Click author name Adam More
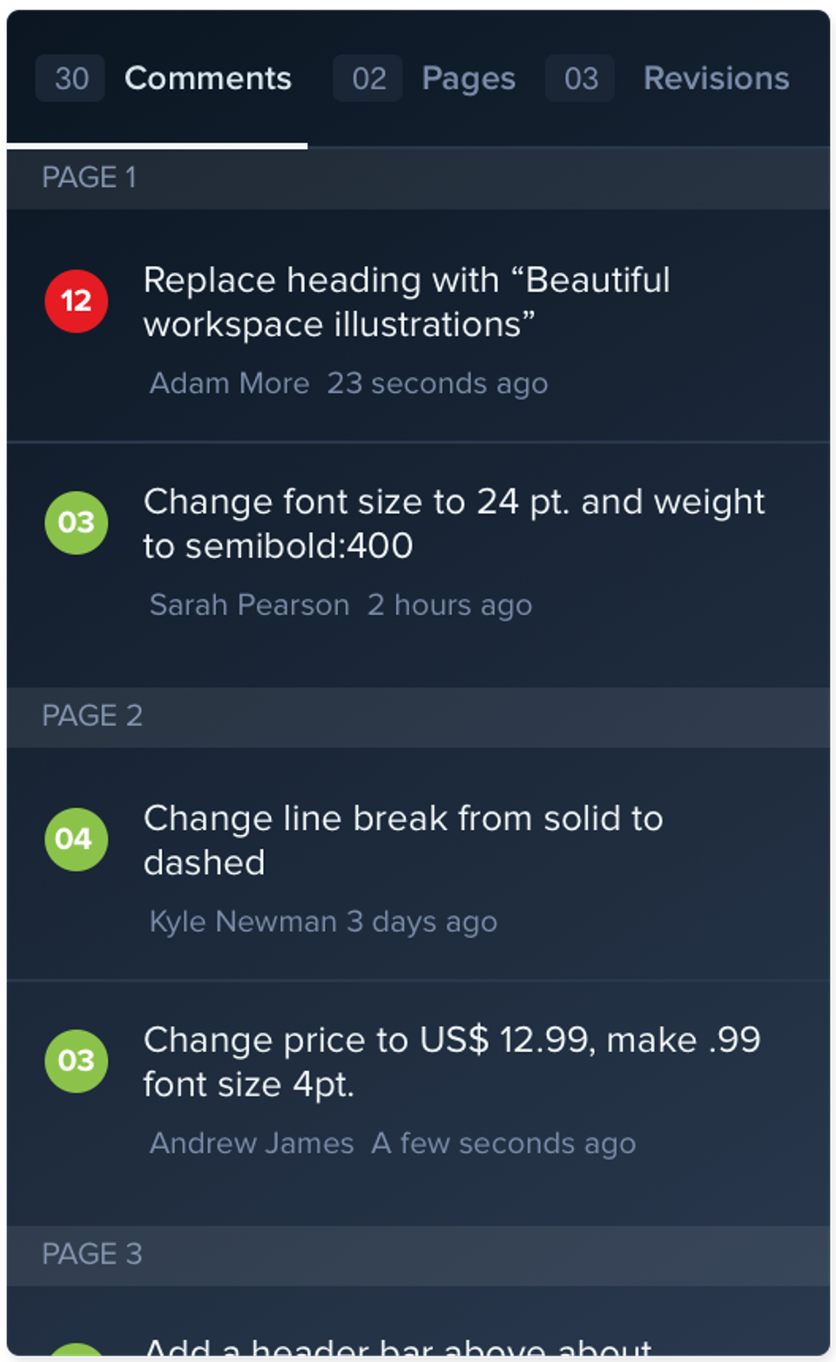The image size is (836, 1362). click(230, 383)
